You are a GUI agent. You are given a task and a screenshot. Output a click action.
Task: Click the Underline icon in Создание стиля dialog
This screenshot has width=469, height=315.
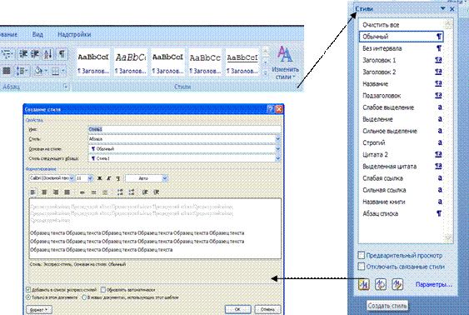[118, 178]
